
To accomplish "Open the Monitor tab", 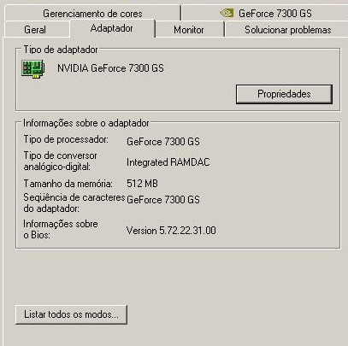I will (x=189, y=30).
